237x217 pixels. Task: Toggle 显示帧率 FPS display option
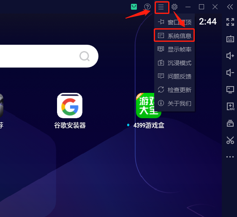(174, 49)
